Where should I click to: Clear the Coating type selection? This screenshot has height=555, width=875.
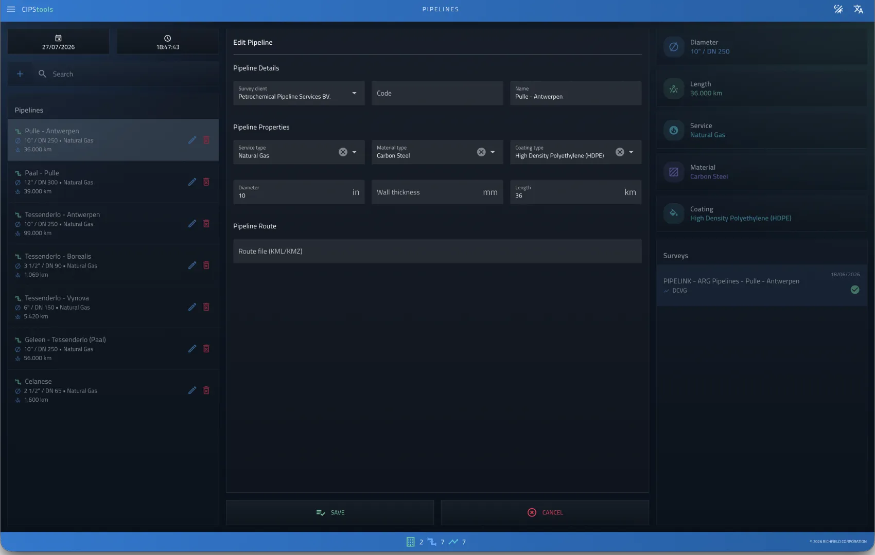coord(620,152)
